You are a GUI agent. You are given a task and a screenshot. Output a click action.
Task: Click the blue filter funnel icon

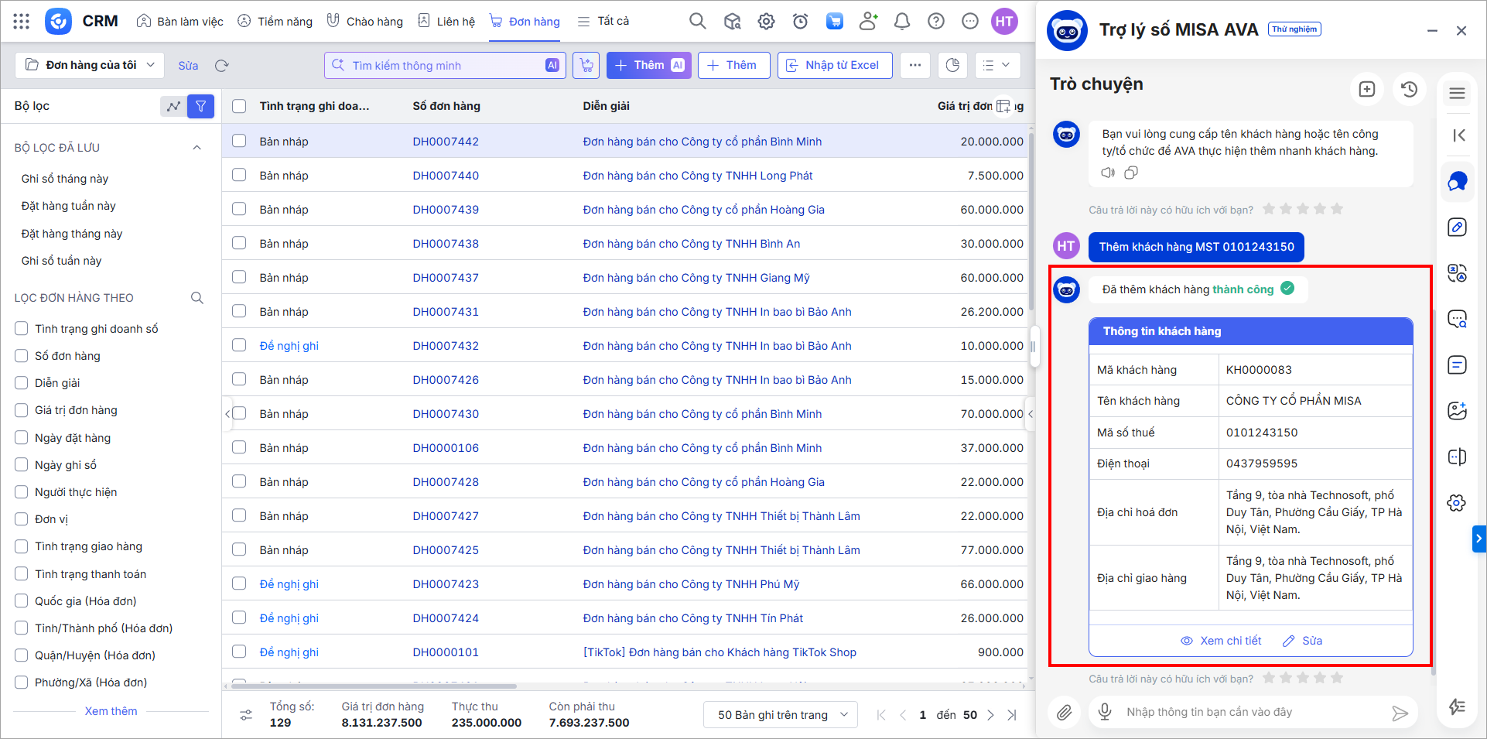pos(200,106)
